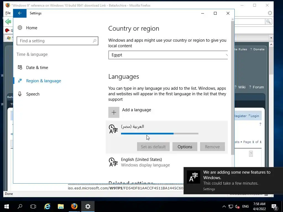Viewport: 283px width, 212px height.
Task: Open the clock showing 7:58 AM
Action: [259, 206]
